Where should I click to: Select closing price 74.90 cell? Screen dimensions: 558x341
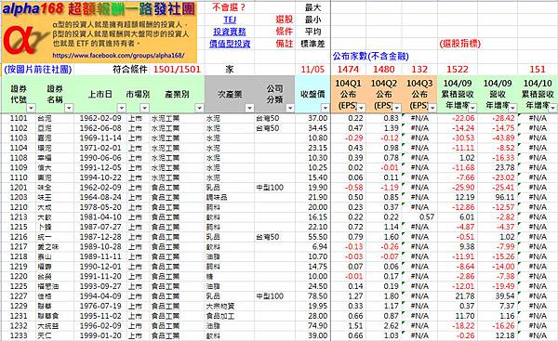point(318,326)
